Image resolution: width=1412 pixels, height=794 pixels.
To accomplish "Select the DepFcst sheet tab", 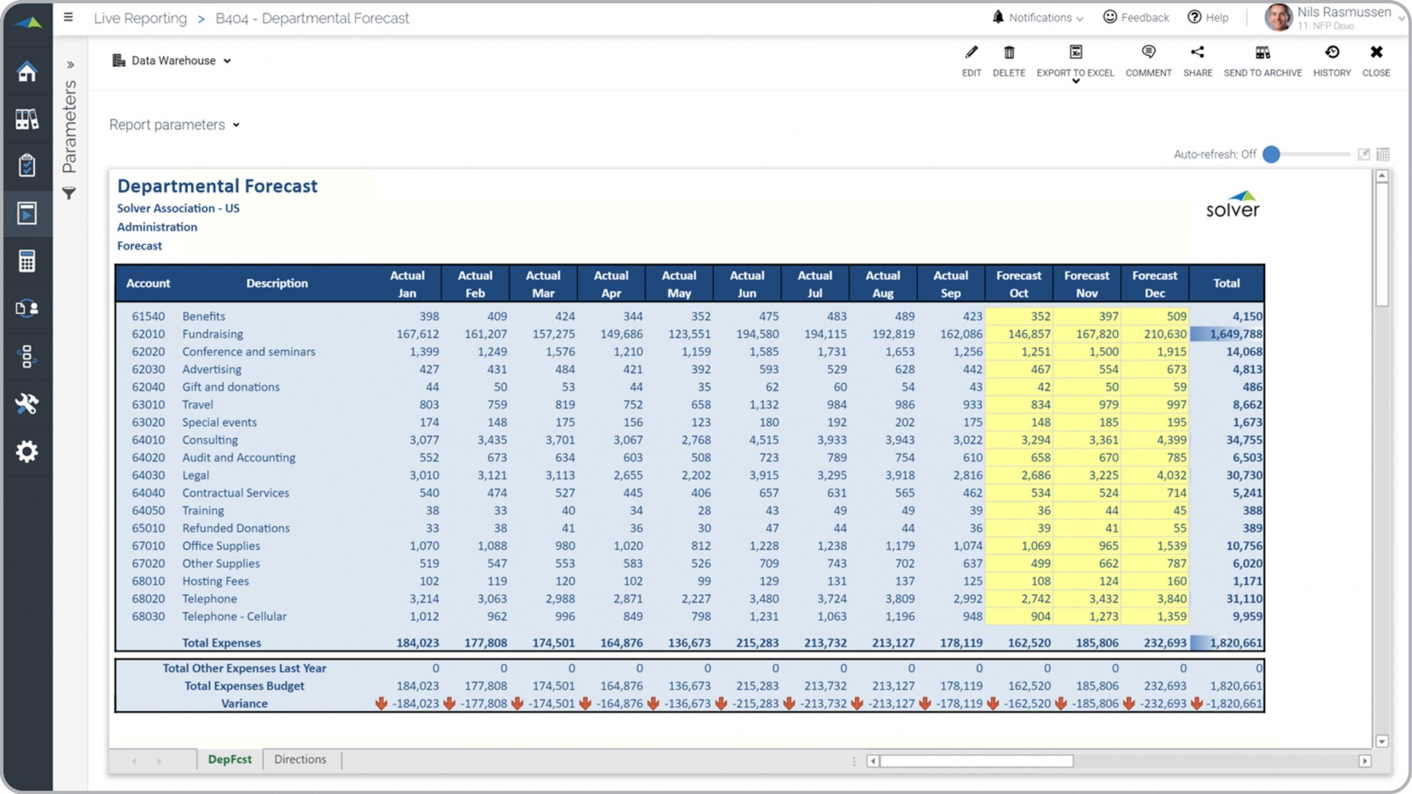I will coord(229,759).
